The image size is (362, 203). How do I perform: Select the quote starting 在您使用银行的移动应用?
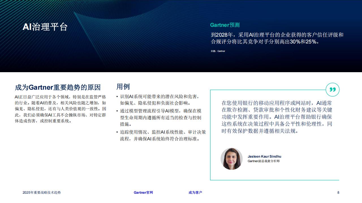277,117
